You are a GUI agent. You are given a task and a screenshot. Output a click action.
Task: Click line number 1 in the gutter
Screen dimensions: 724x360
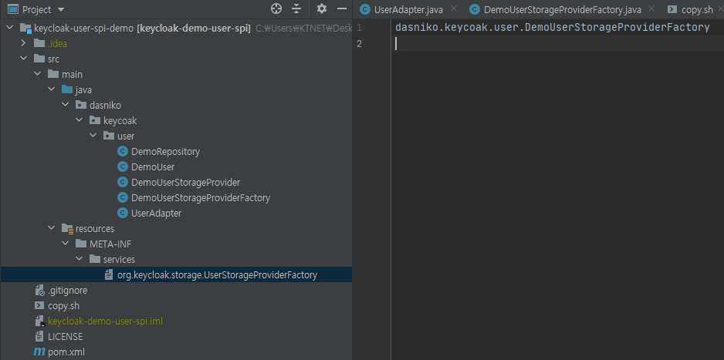pyautogui.click(x=360, y=28)
